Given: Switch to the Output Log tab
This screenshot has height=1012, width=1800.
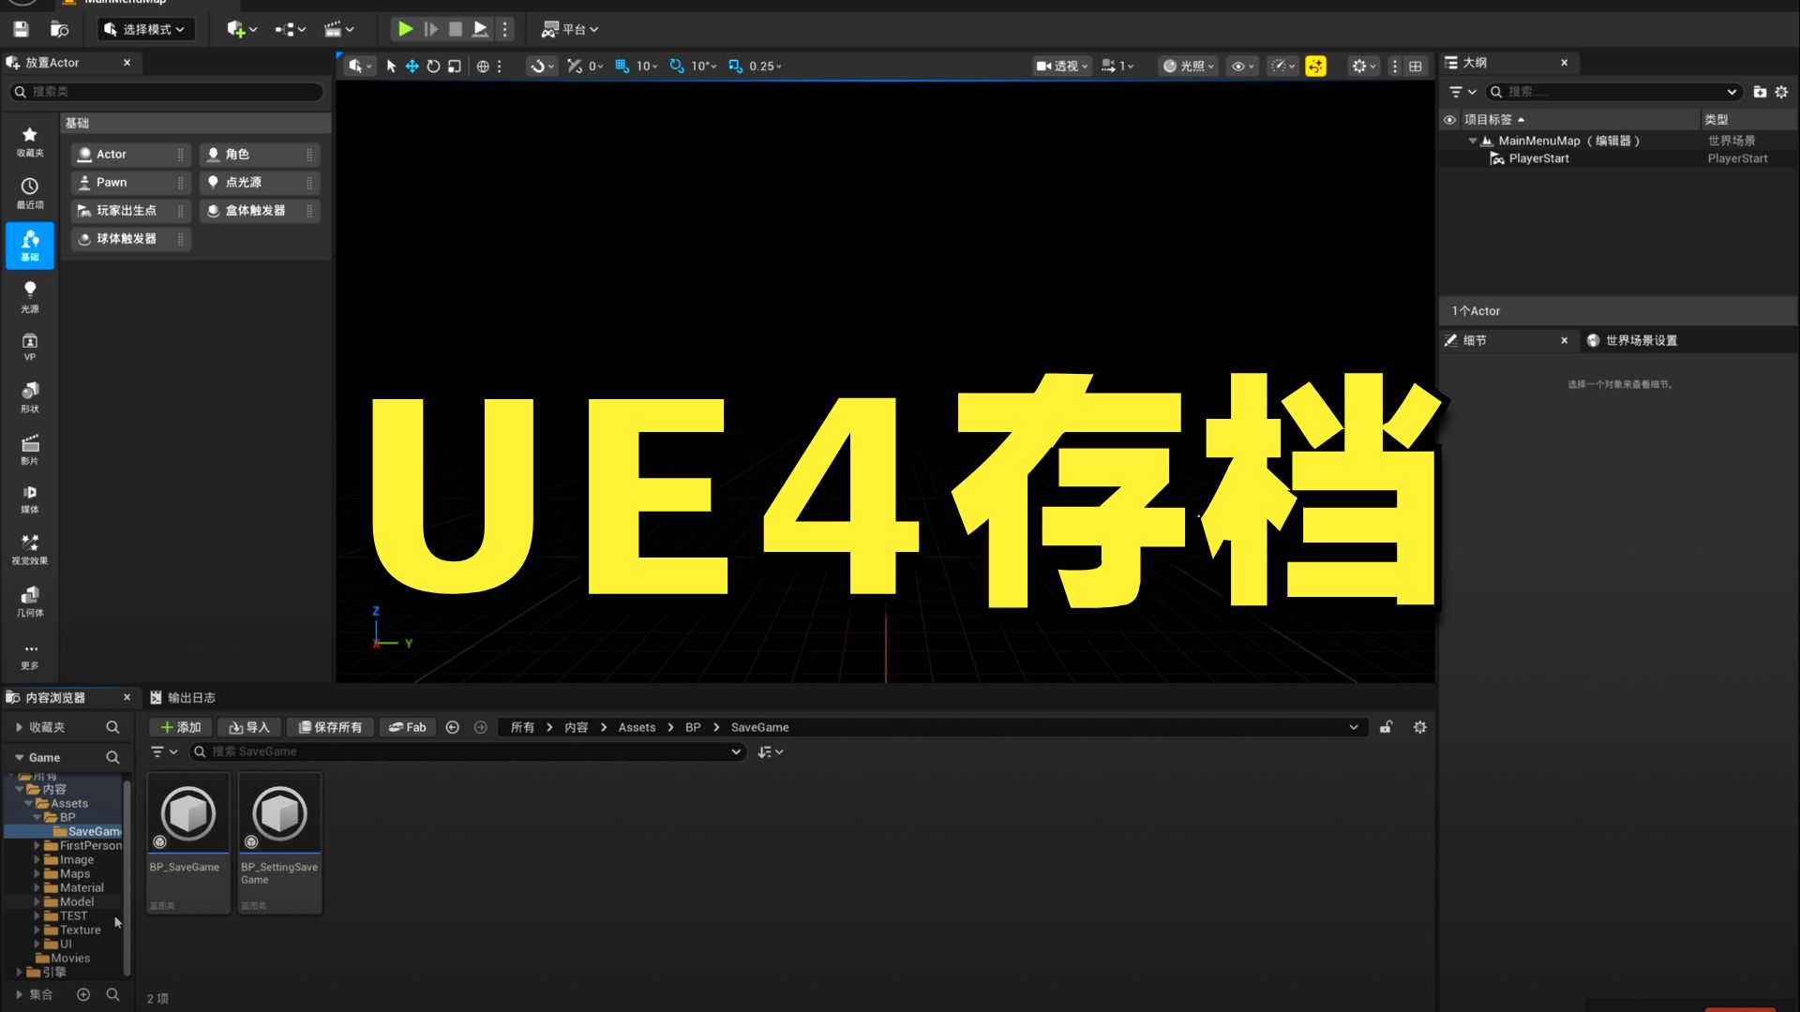Looking at the screenshot, I should 183,698.
